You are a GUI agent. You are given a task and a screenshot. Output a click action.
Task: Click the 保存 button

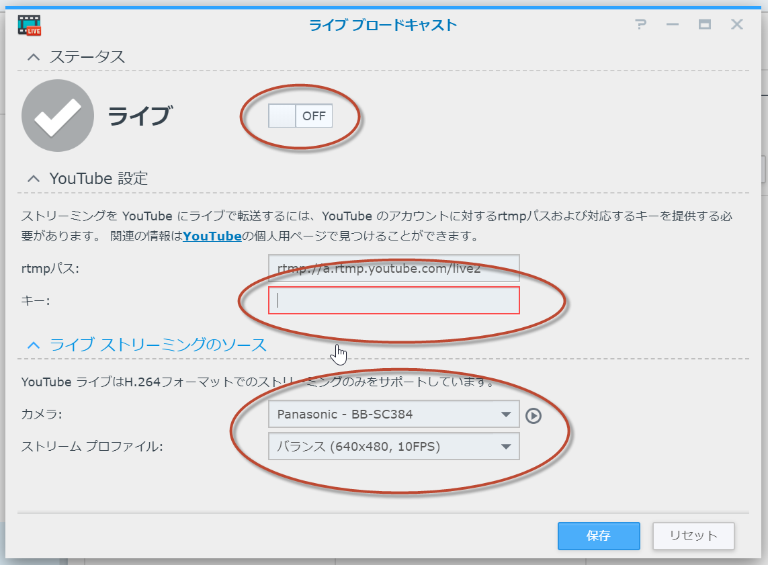click(x=599, y=535)
